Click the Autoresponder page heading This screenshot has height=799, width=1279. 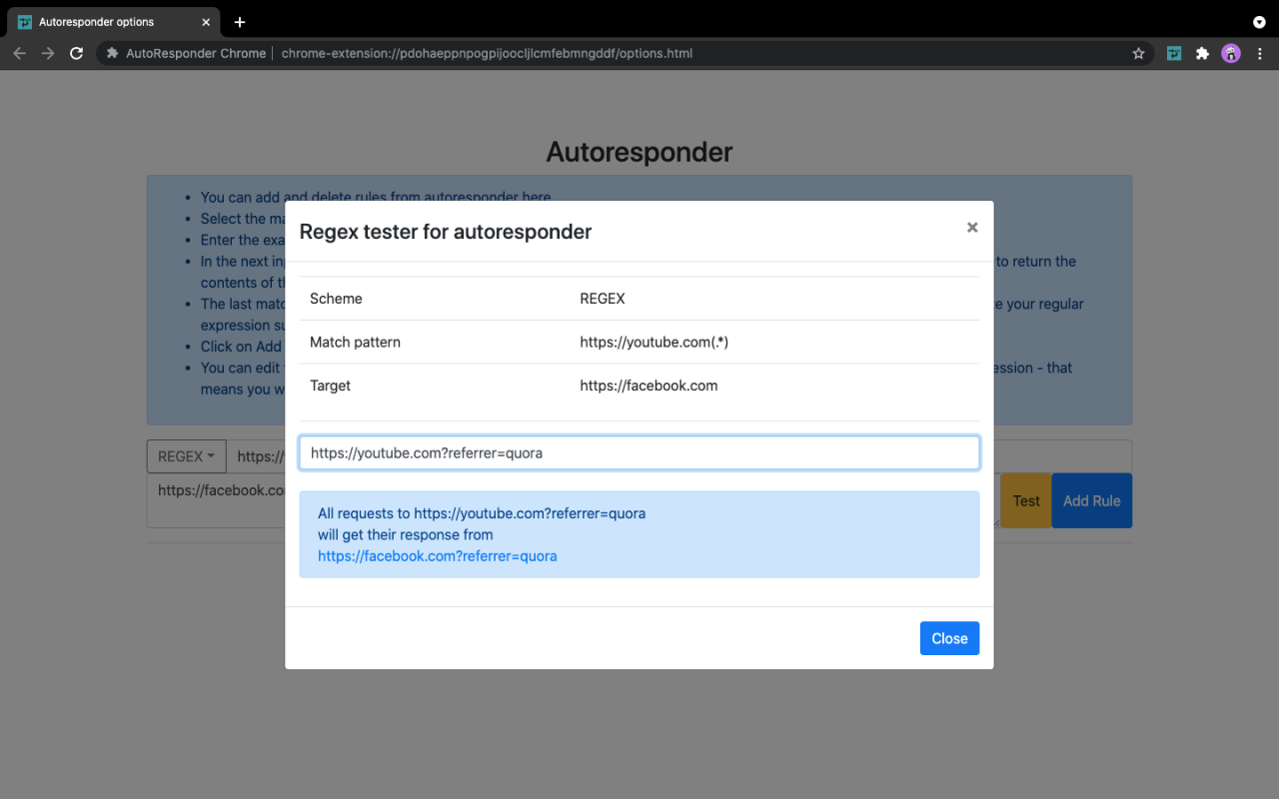pos(639,152)
